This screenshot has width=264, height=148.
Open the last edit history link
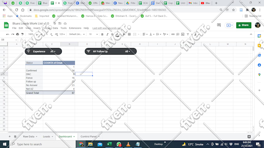pos(107,28)
